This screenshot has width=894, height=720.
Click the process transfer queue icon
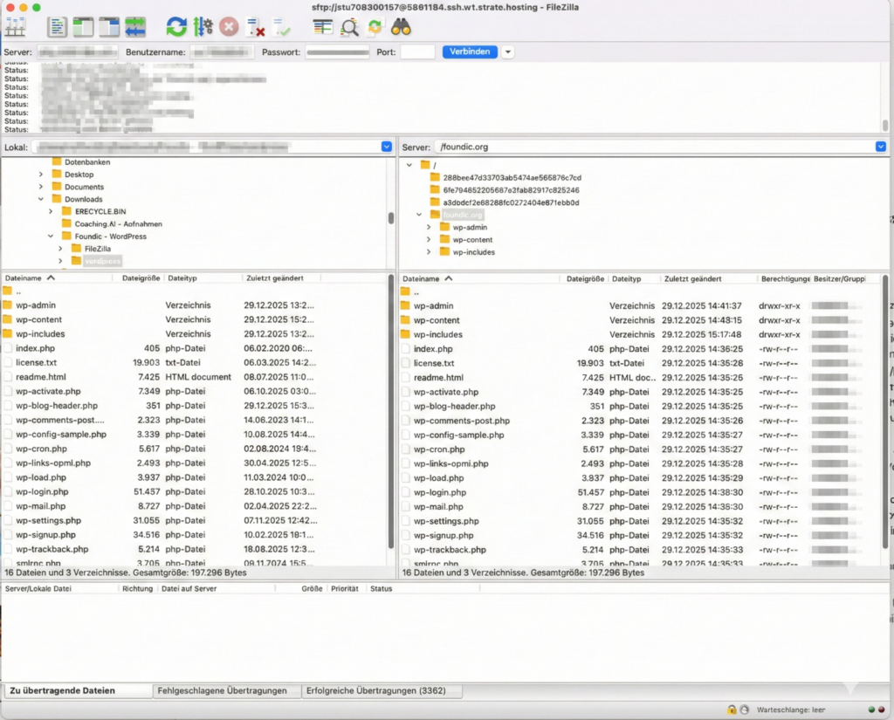[203, 26]
